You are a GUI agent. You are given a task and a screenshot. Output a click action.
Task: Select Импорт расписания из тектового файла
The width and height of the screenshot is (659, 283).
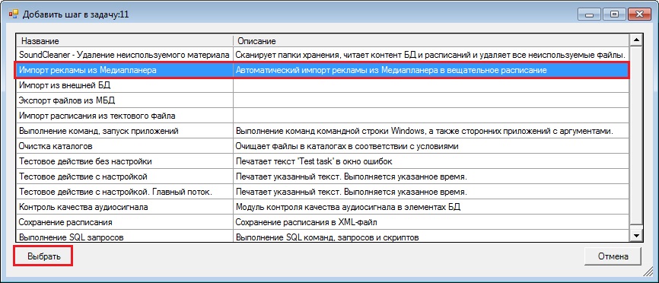coord(323,116)
